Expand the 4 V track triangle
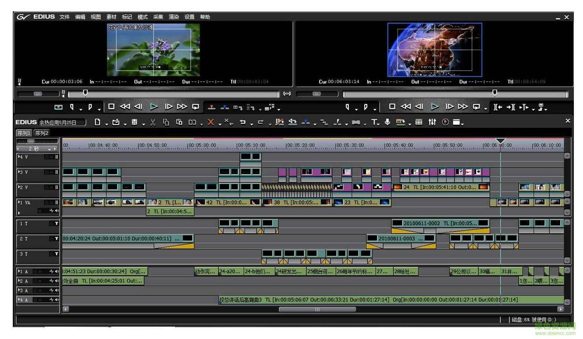This screenshot has height=339, width=583. click(x=19, y=157)
